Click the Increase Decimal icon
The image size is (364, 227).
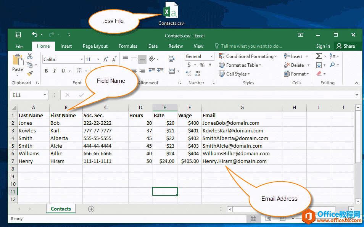pyautogui.click(x=188, y=73)
